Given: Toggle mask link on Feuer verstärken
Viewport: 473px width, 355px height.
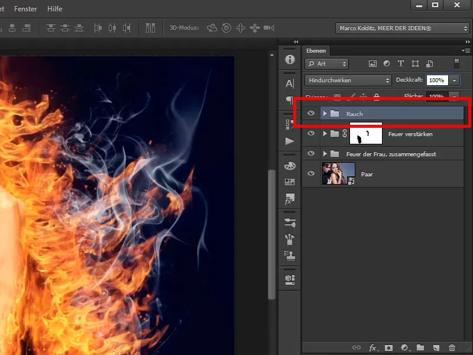Looking at the screenshot, I should click(x=345, y=133).
